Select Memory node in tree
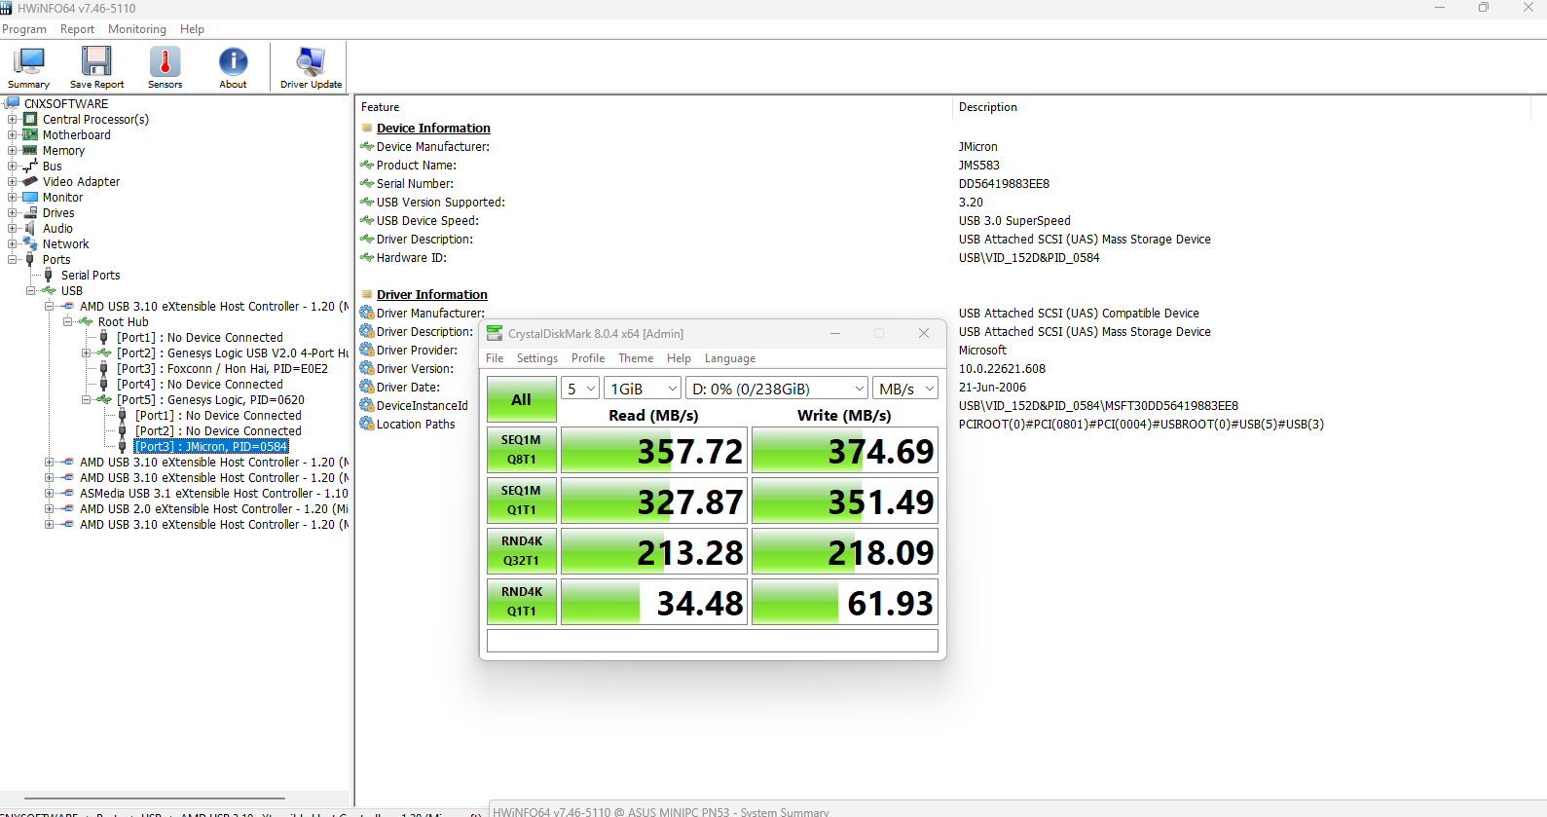Viewport: 1547px width, 817px height. click(63, 150)
